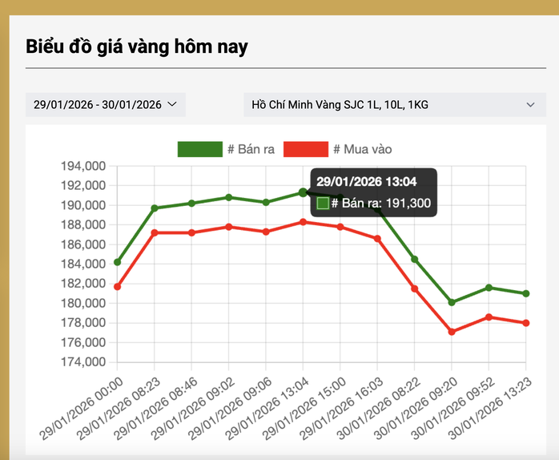
Task: Select red Mua vào point at 29/01/2026 00:00
Action: 118,286
